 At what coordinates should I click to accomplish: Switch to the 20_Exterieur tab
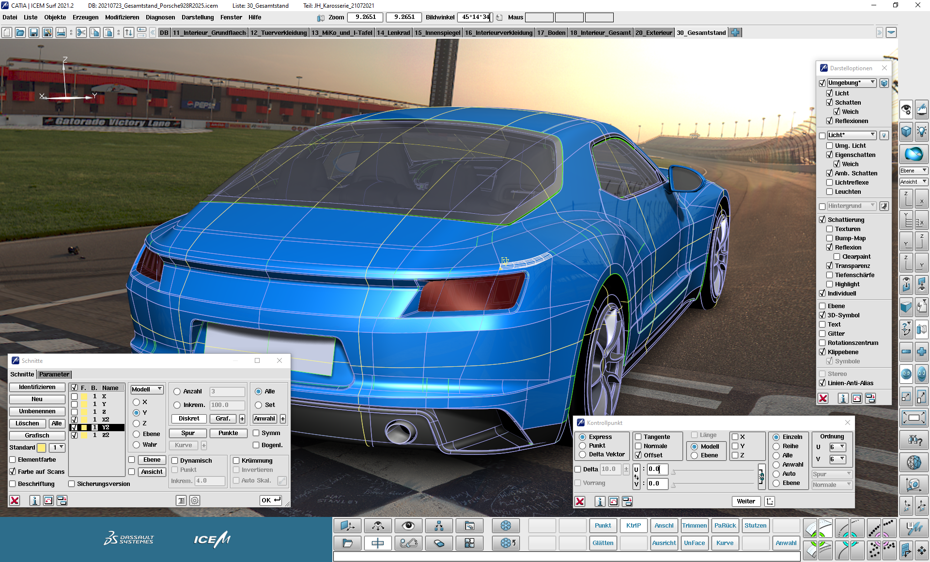pos(653,32)
